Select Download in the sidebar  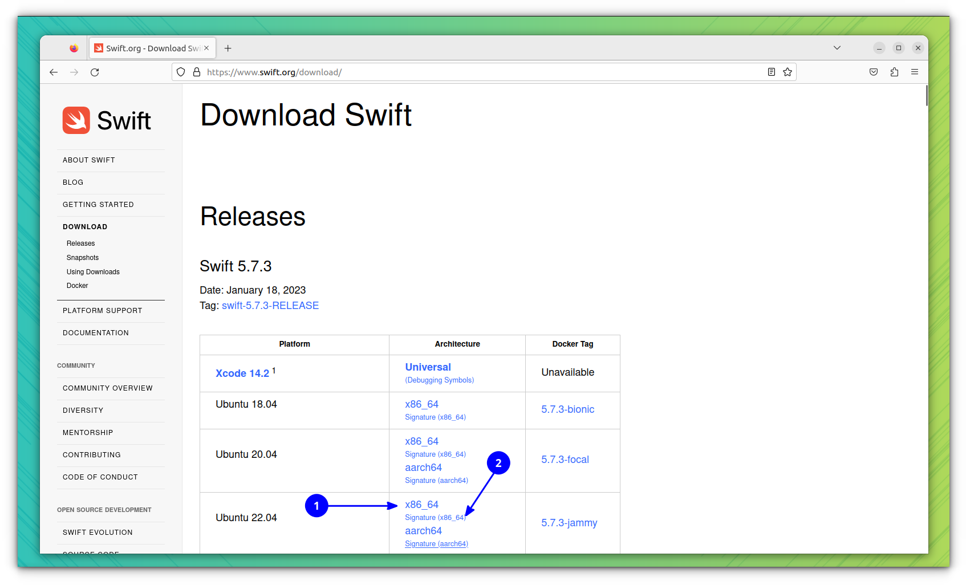click(x=85, y=227)
